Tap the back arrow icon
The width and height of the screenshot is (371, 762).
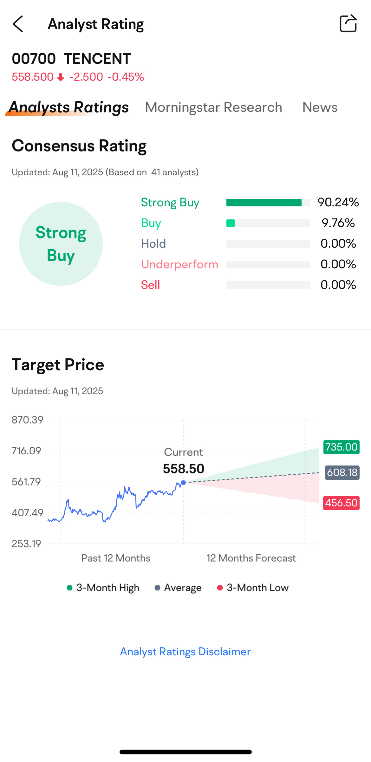[18, 24]
